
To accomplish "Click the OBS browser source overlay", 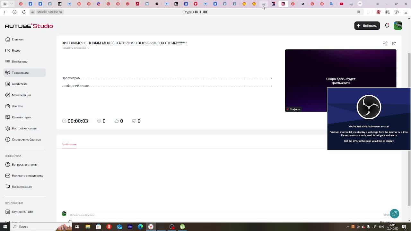I will (369, 119).
